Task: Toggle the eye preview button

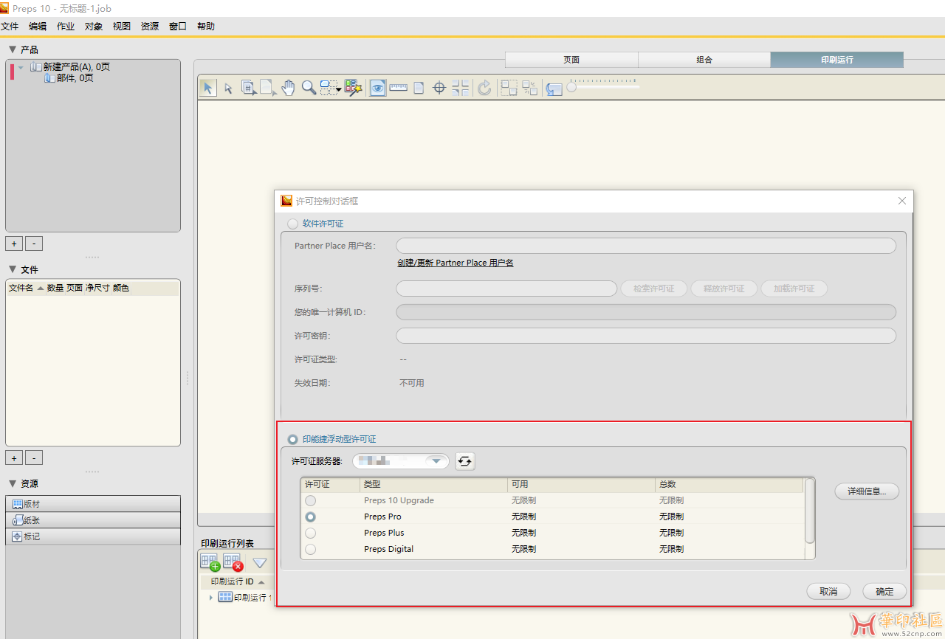Action: point(378,88)
